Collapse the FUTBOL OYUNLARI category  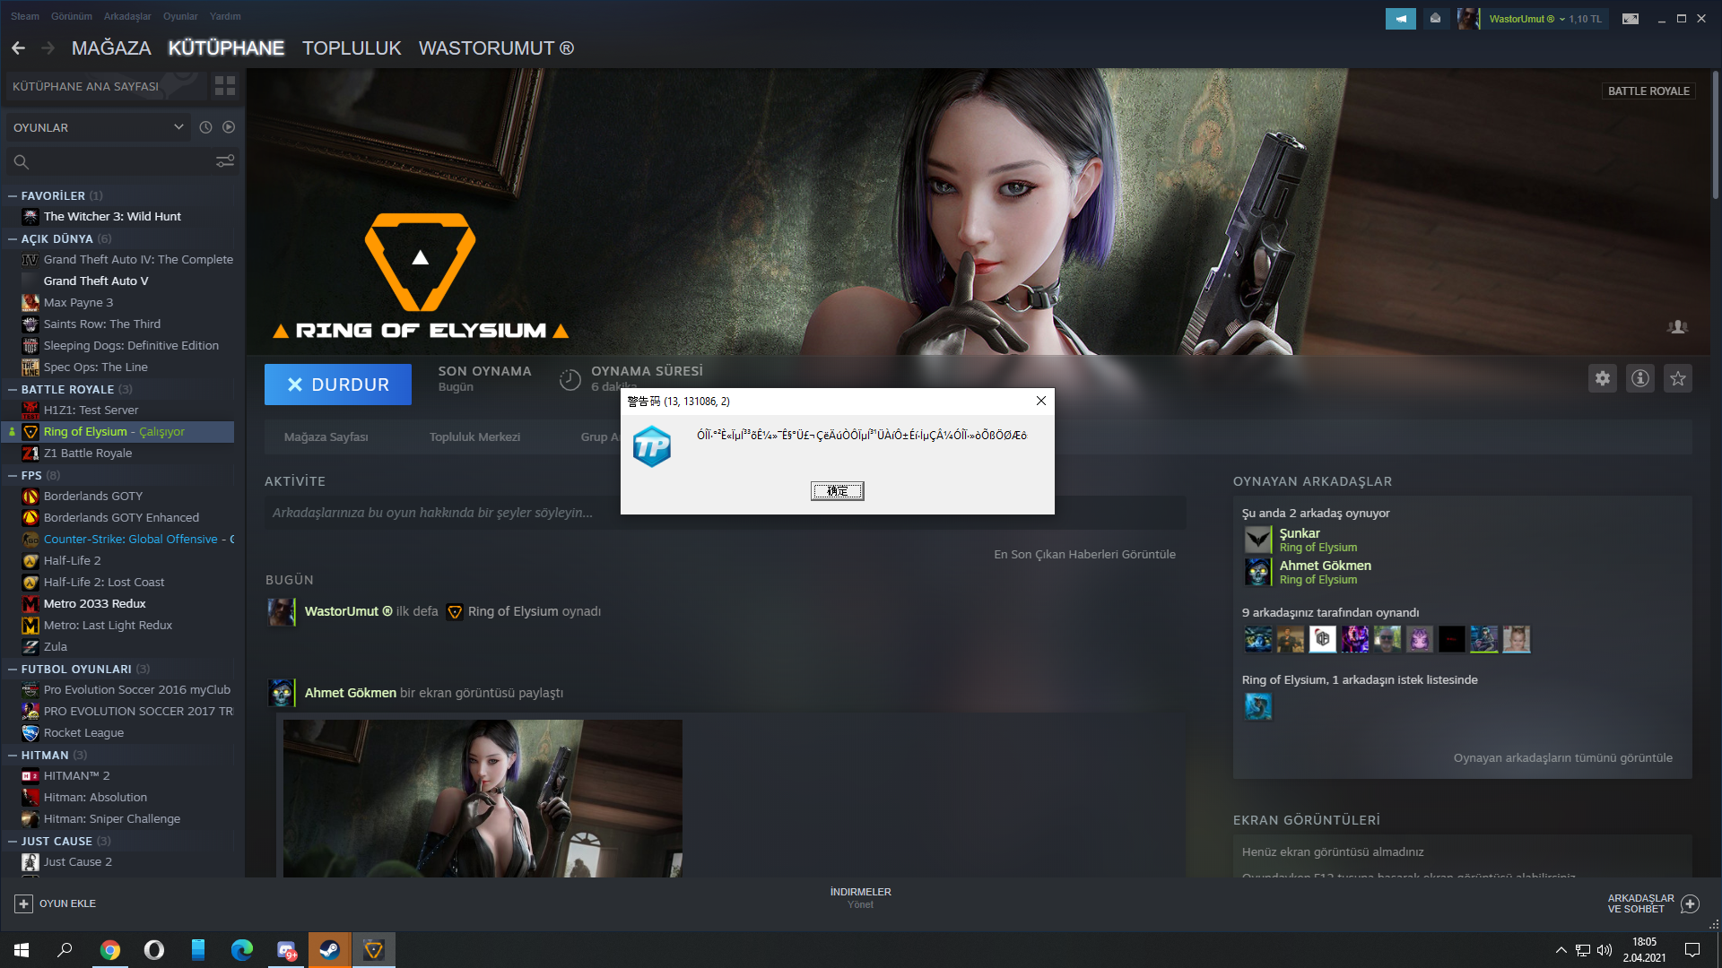(x=13, y=669)
